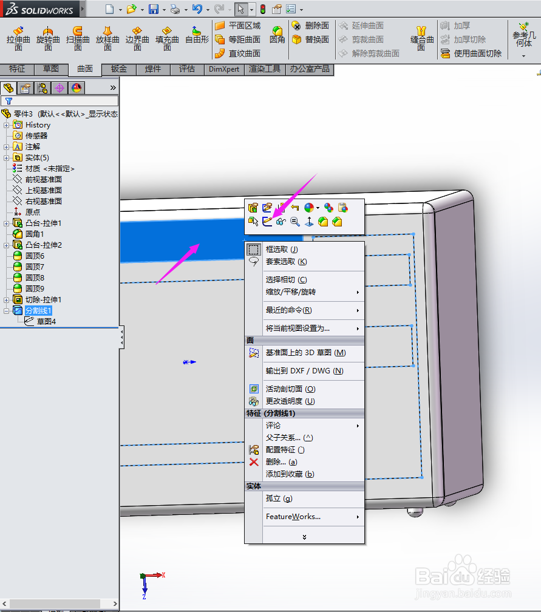This screenshot has height=612, width=541.
Task: Switch to the 草图 sketch tab
Action: (x=51, y=69)
